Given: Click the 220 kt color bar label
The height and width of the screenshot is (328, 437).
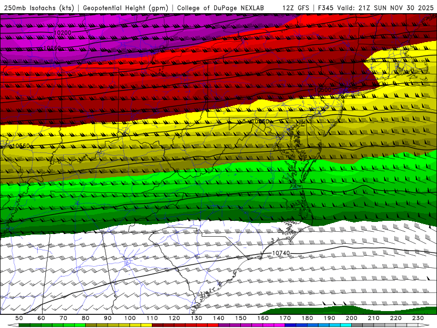Looking at the screenshot, I should [x=395, y=318].
